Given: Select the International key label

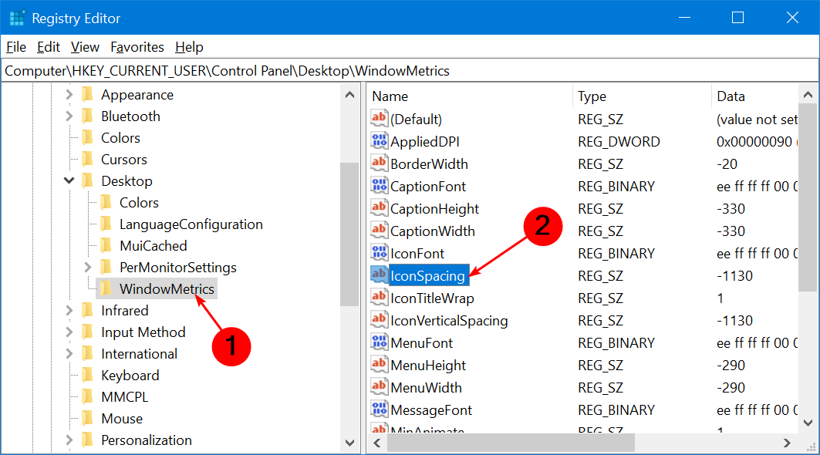Looking at the screenshot, I should (139, 353).
